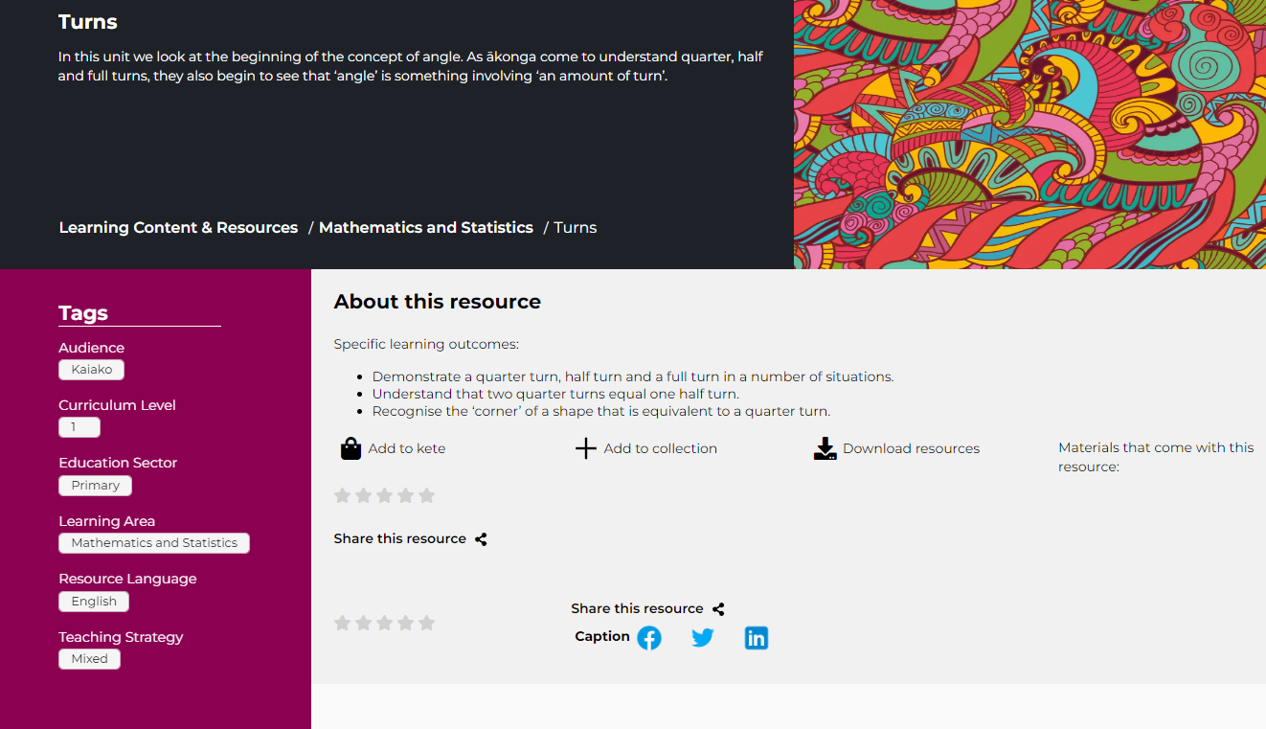
Task: Click the plus icon for Add to collection
Action: click(585, 448)
